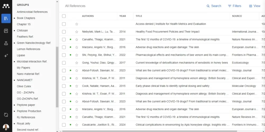Select checkbox for Gong, Youhui reference
The height and width of the screenshot is (132, 265).
point(64,63)
